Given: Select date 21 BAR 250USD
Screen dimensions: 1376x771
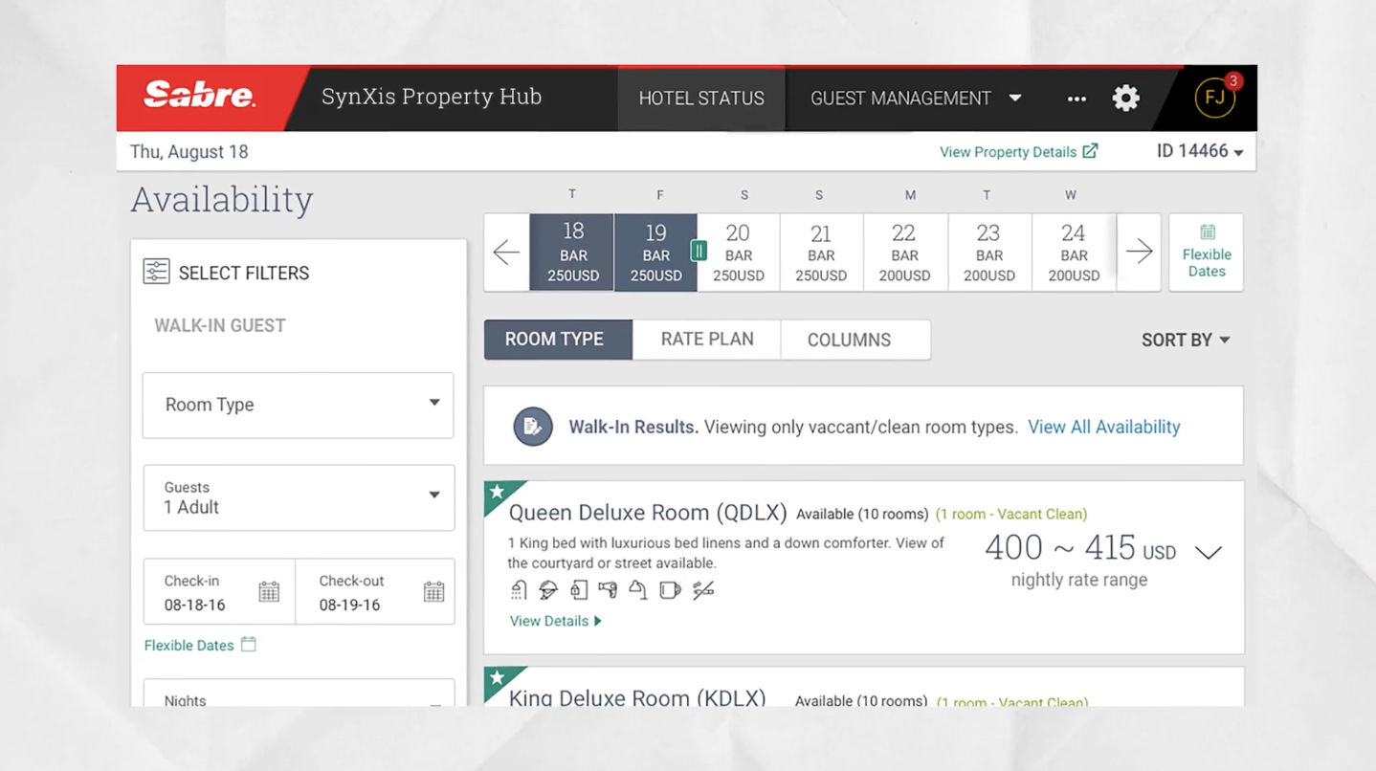Looking at the screenshot, I should (x=821, y=253).
